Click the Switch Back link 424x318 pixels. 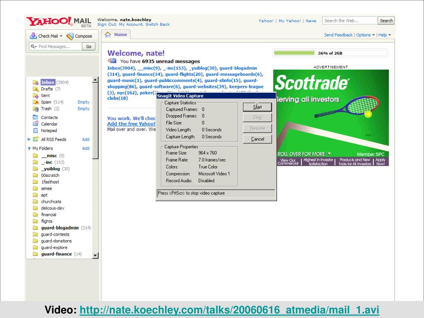click(x=158, y=24)
